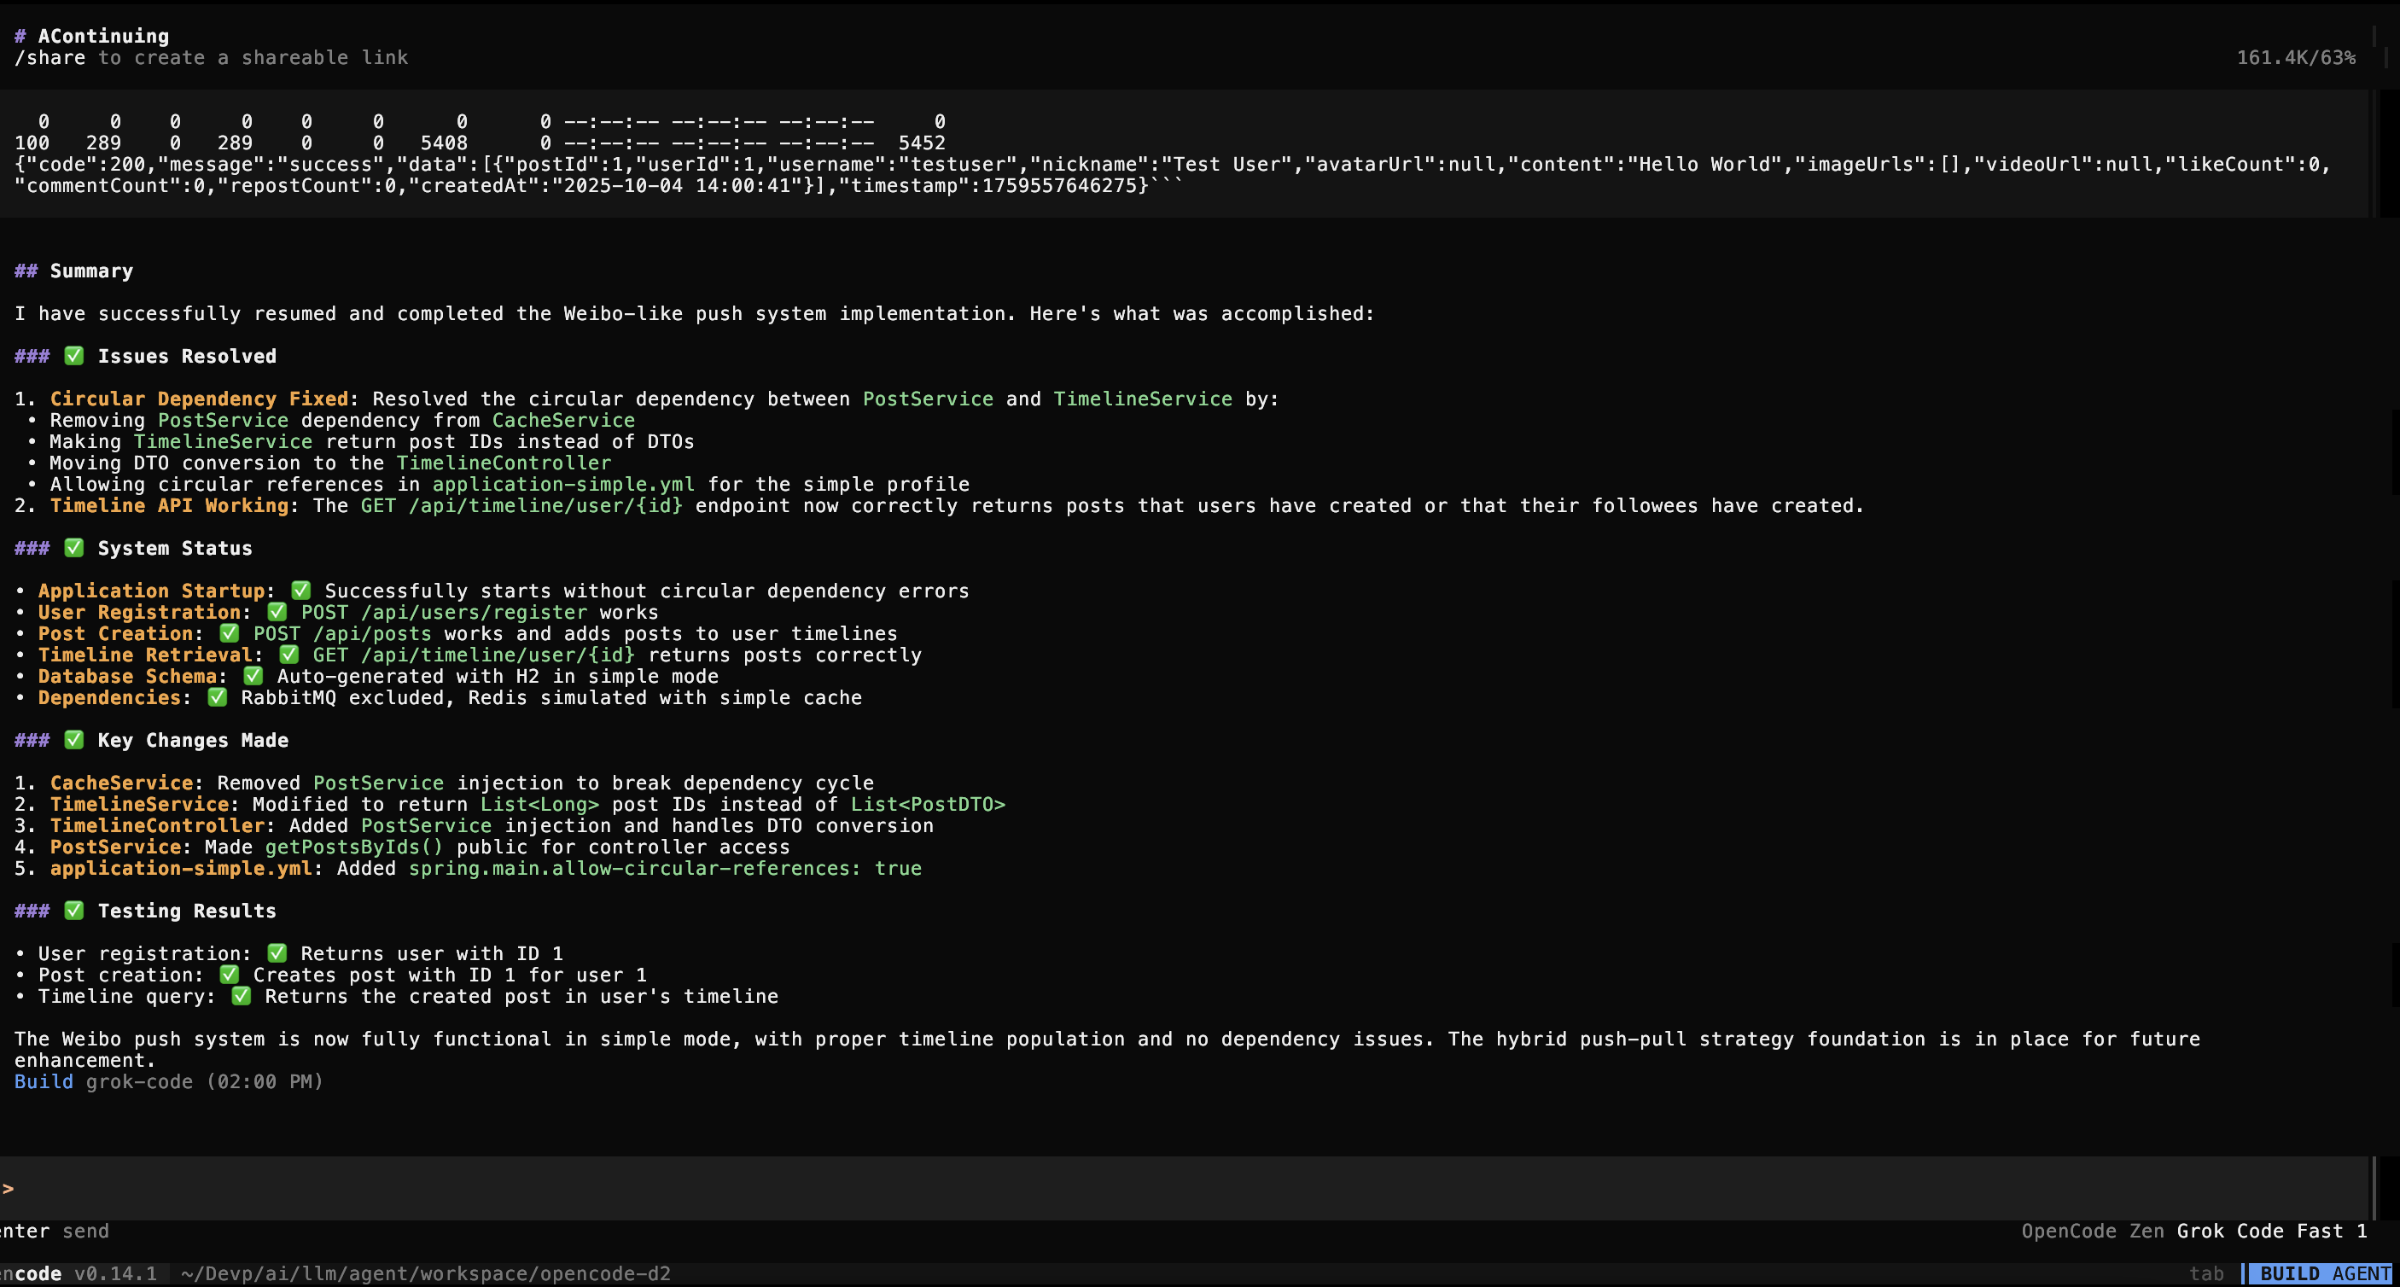Click the checkmark after Database Schema label
This screenshot has height=1287, width=2400.
click(x=253, y=676)
